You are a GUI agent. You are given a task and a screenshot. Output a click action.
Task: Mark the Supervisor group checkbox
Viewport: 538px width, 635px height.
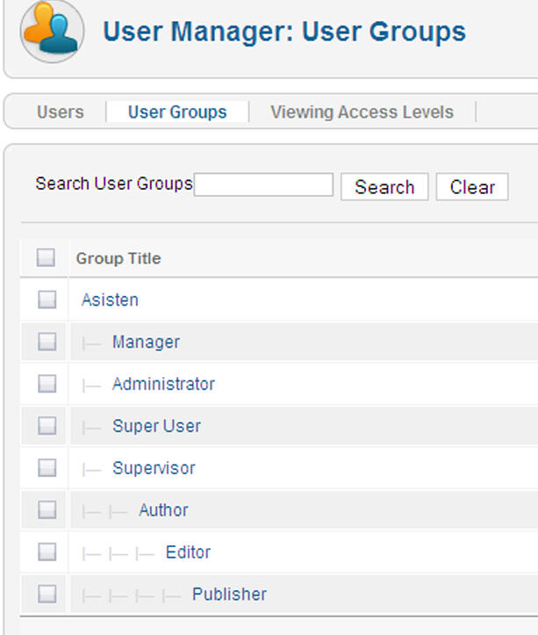point(47,468)
